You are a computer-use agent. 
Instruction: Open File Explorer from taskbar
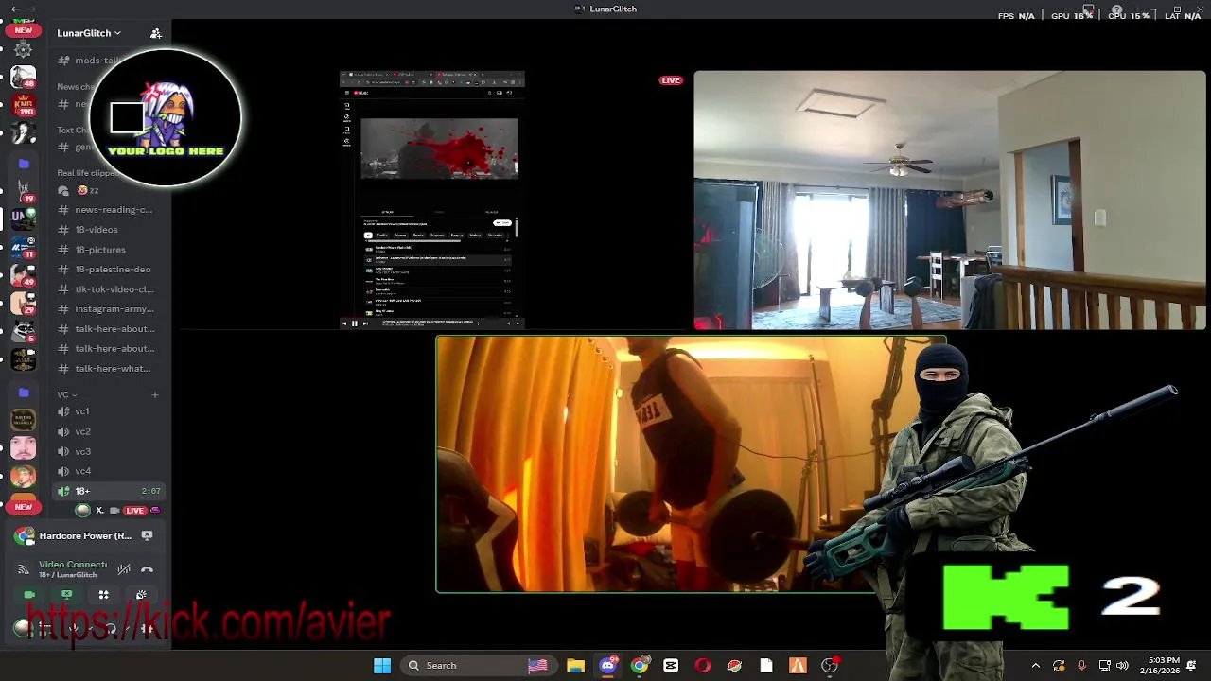(575, 666)
